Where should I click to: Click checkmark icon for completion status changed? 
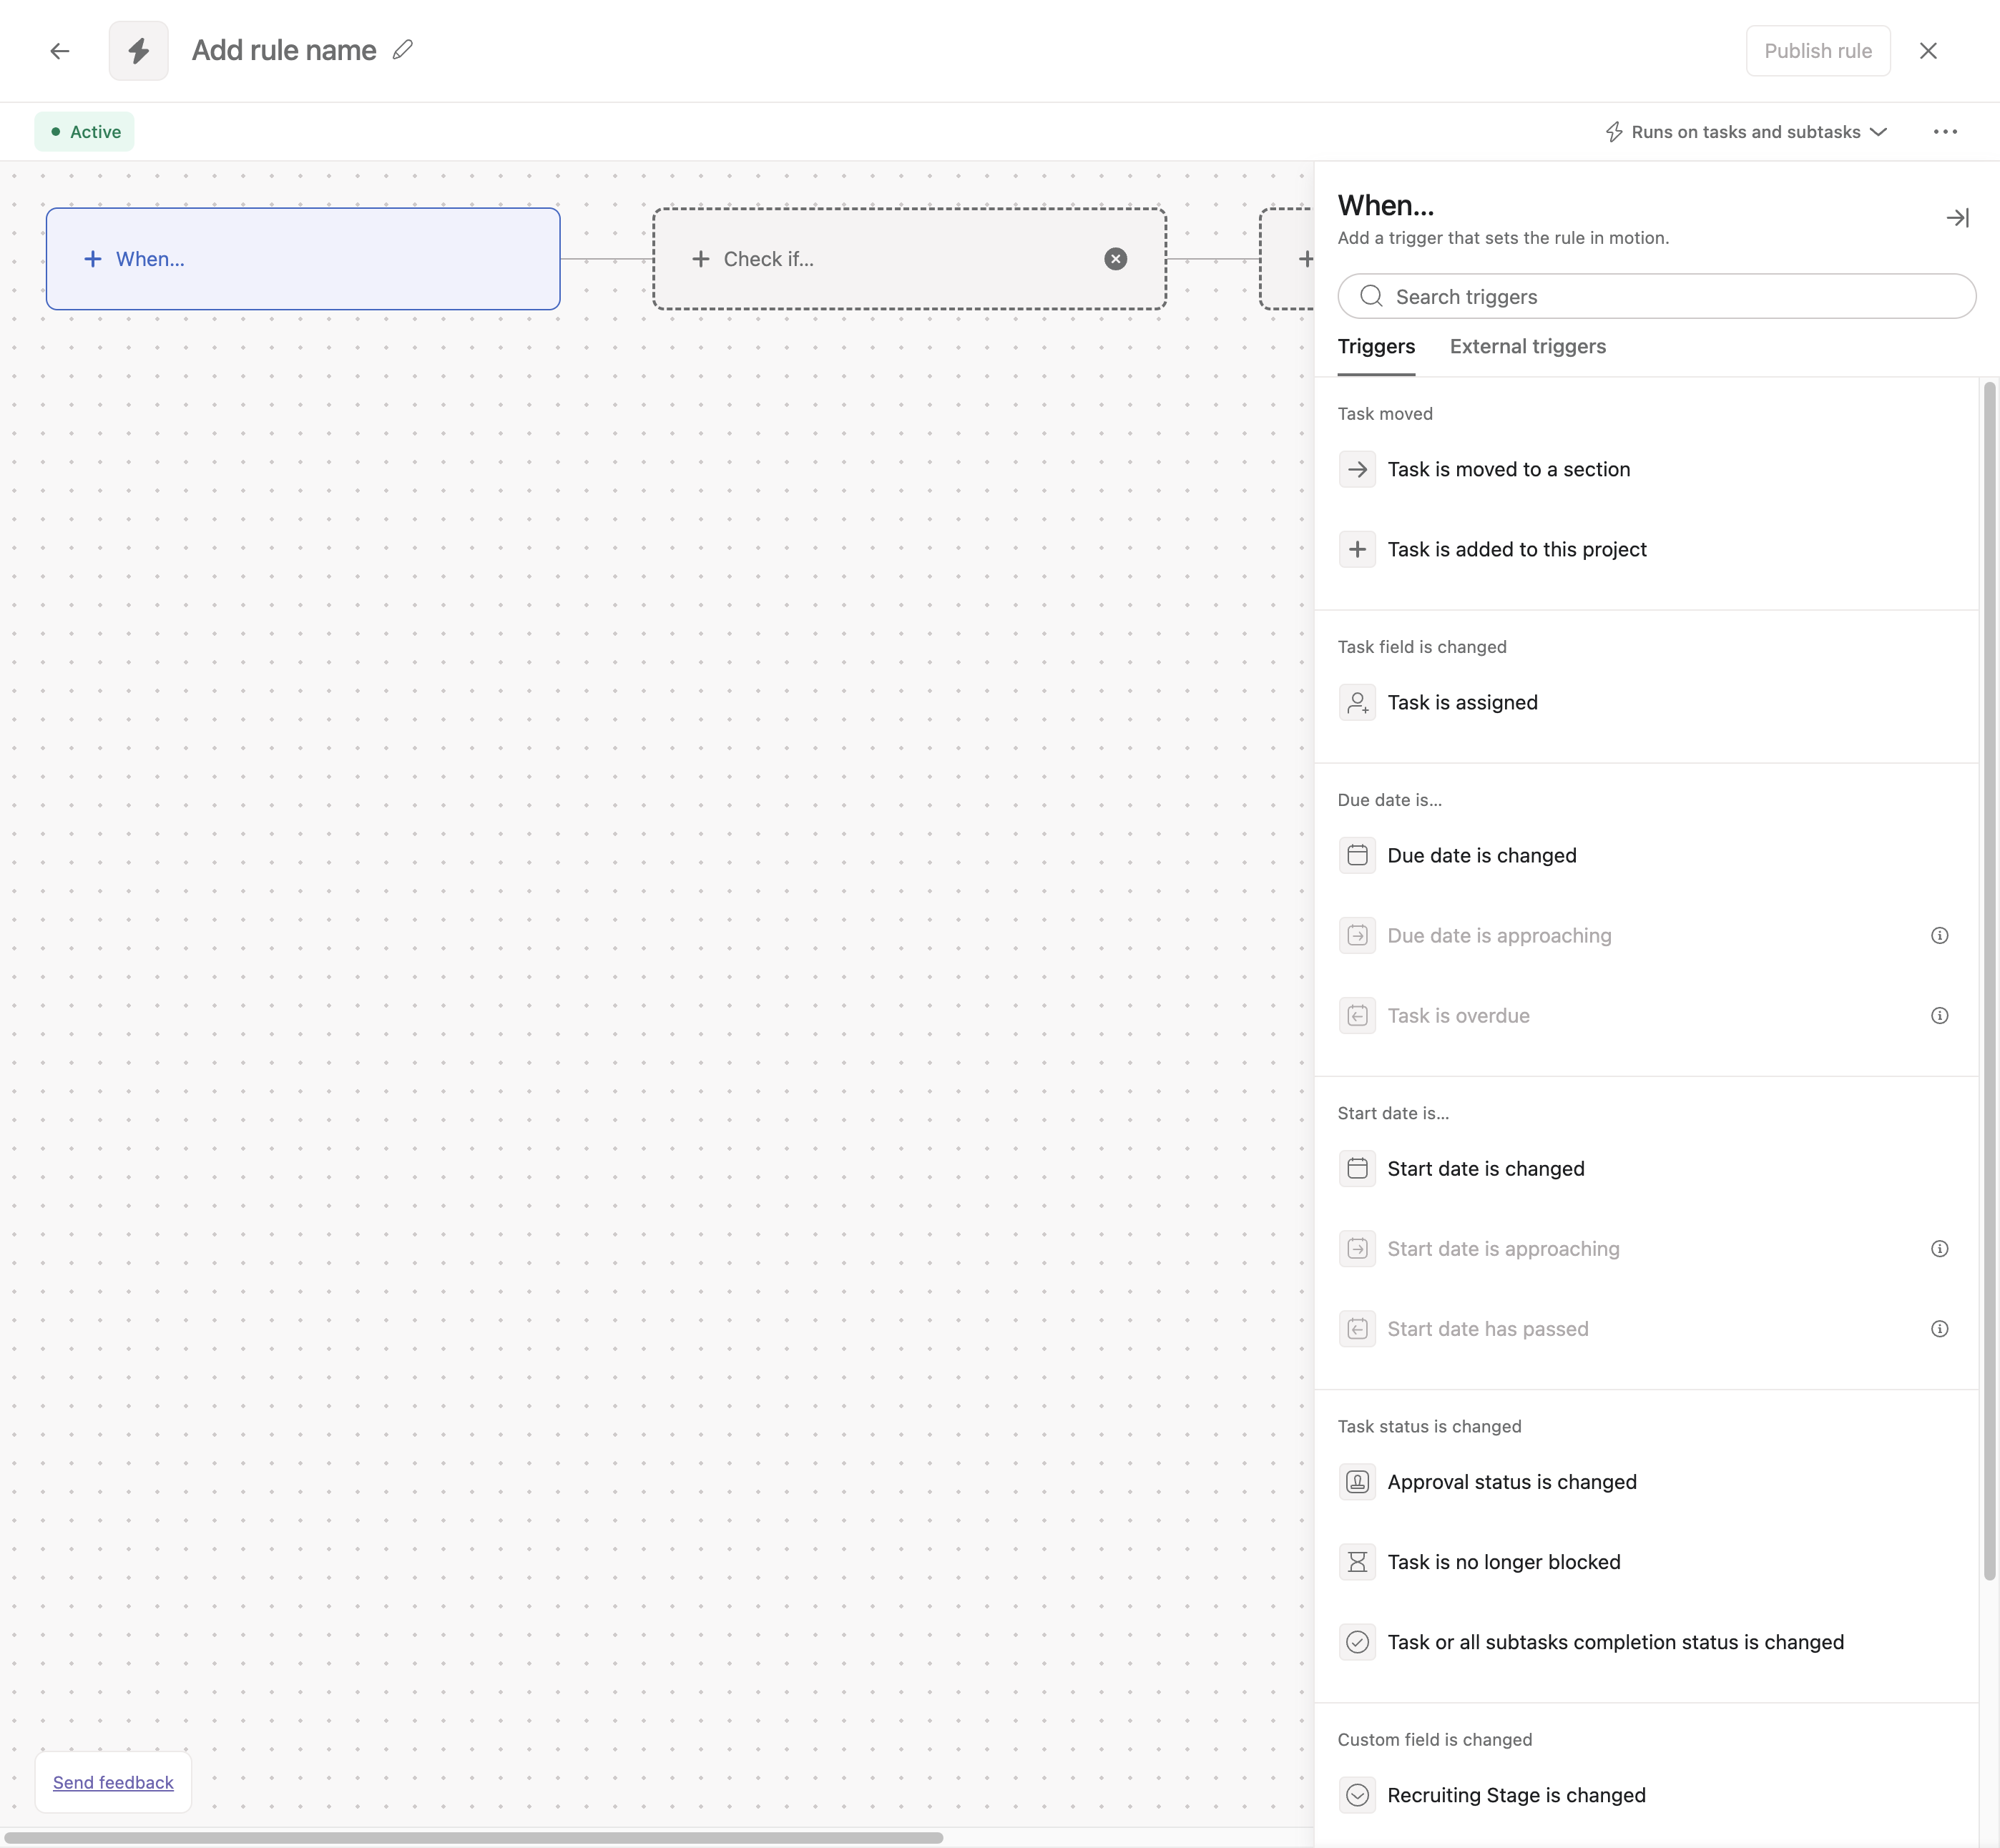pyautogui.click(x=1357, y=1642)
